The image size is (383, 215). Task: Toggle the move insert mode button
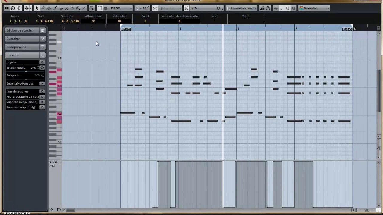[x=276, y=8]
